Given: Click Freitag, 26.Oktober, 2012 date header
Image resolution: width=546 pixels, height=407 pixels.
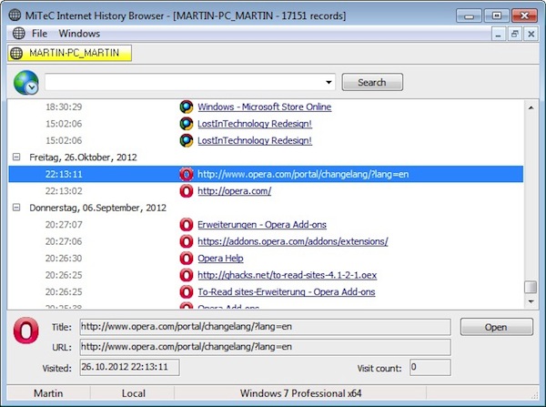Looking at the screenshot, I should [83, 158].
